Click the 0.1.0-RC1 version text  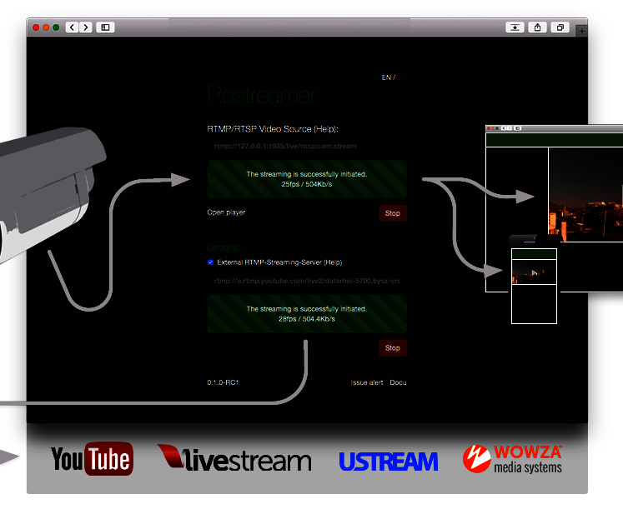click(x=223, y=382)
